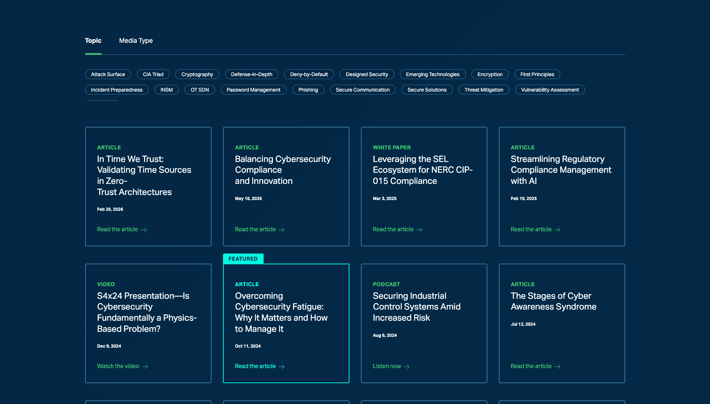Click the FEATURED badge above the fatigue article
Viewport: 710px width, 404px height.
click(x=243, y=259)
